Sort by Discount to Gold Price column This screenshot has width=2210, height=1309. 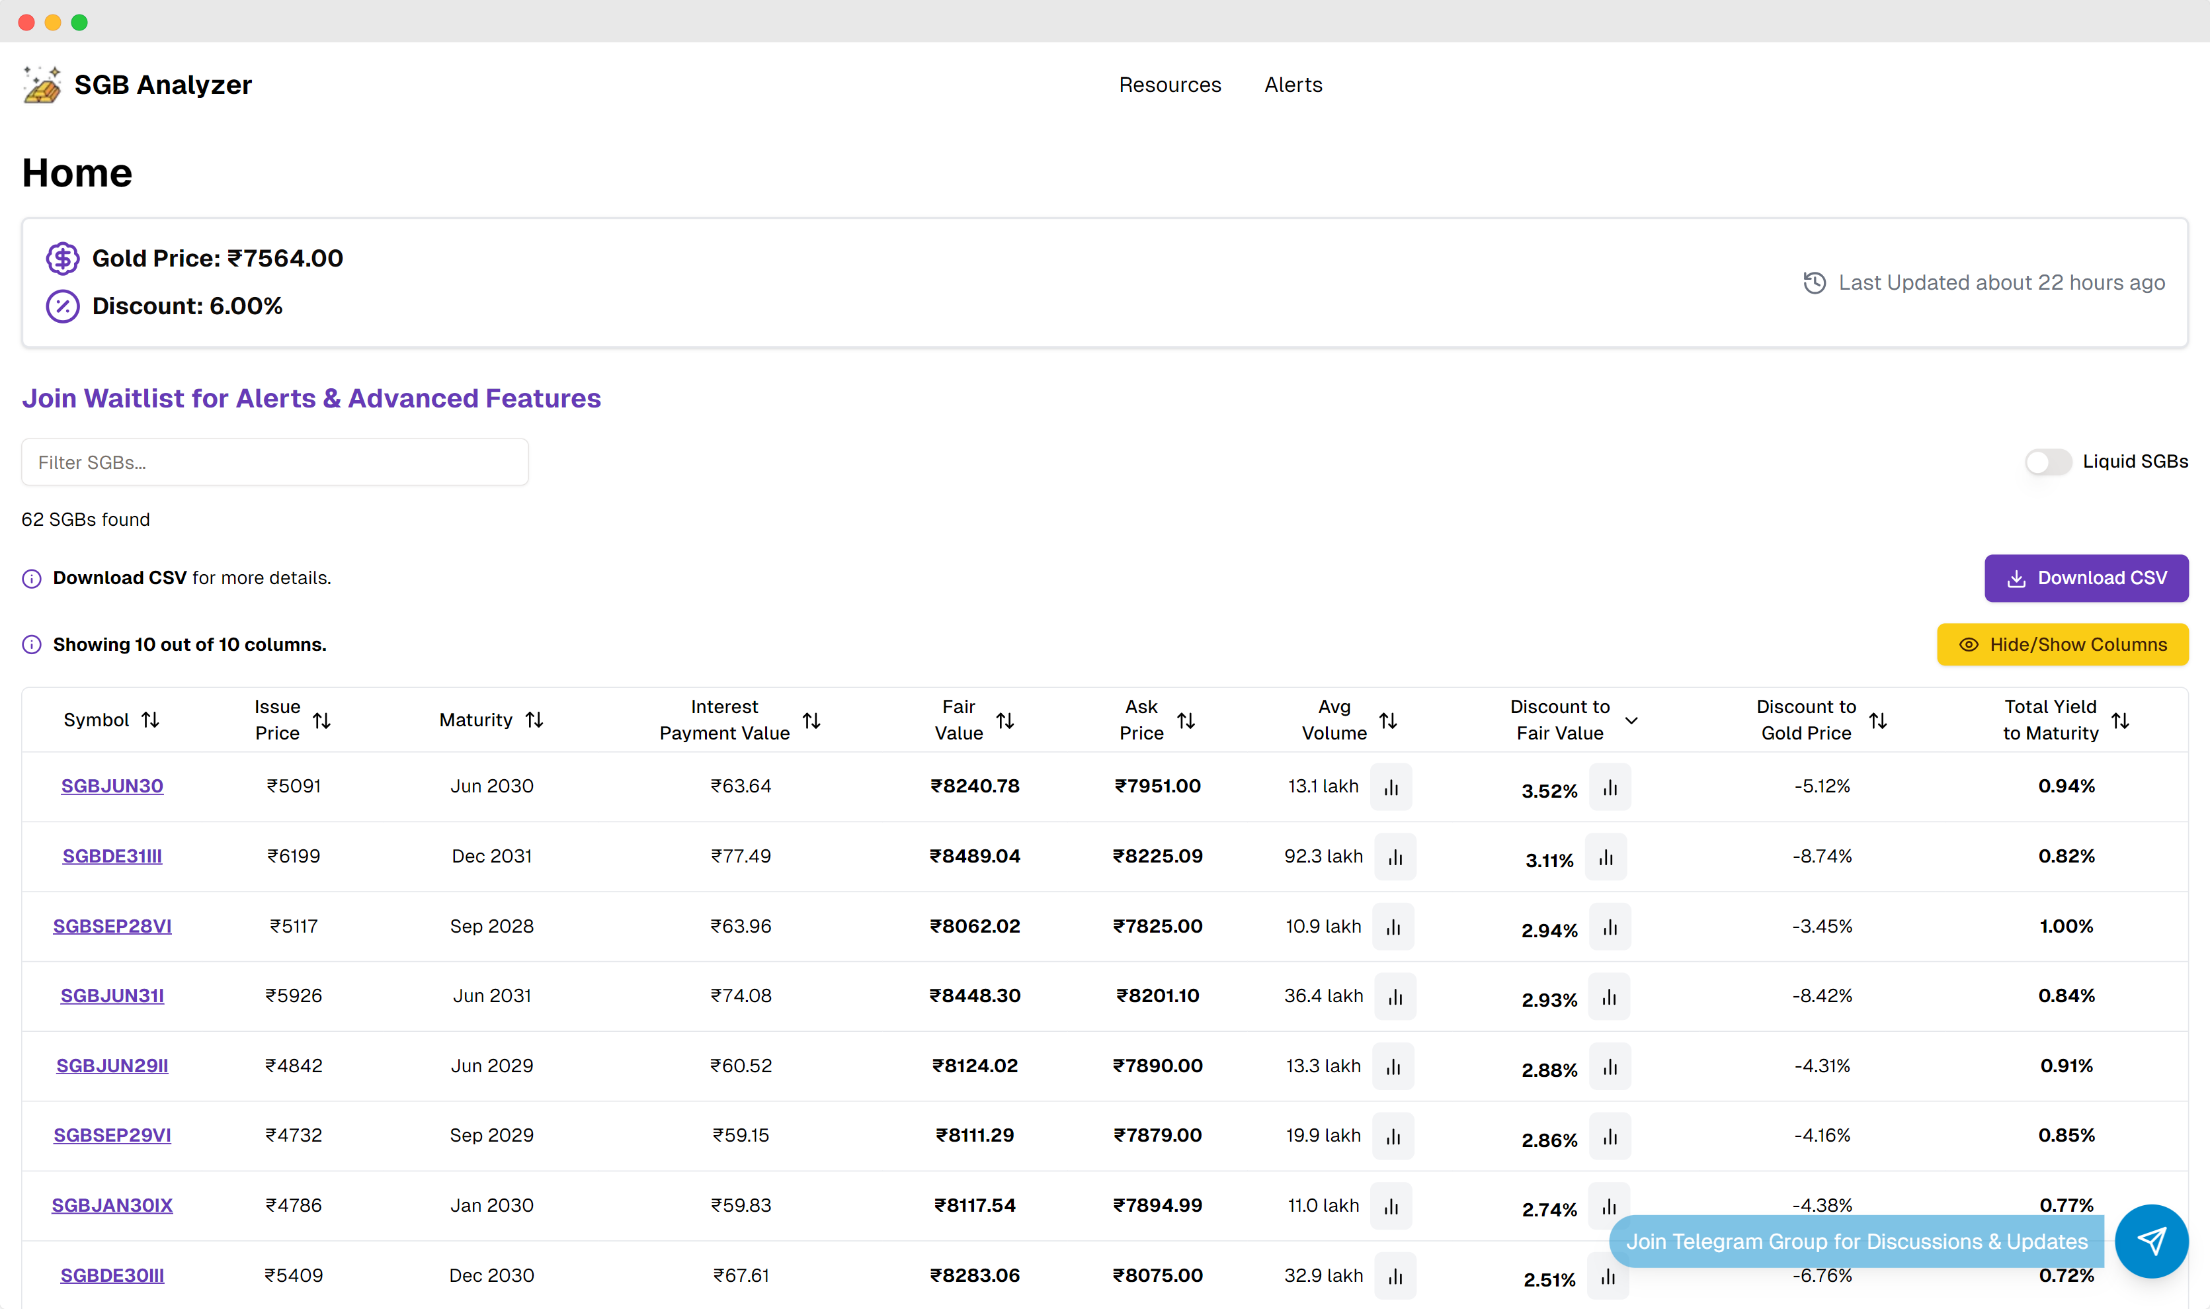point(1879,721)
